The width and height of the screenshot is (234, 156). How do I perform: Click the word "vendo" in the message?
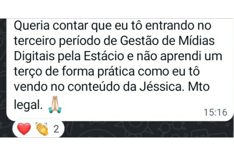(x=31, y=87)
